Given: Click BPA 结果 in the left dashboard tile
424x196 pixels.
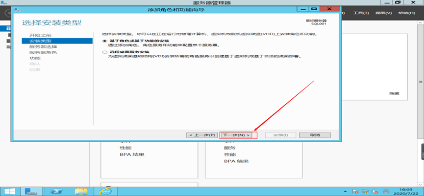Looking at the screenshot, I should (x=132, y=155).
